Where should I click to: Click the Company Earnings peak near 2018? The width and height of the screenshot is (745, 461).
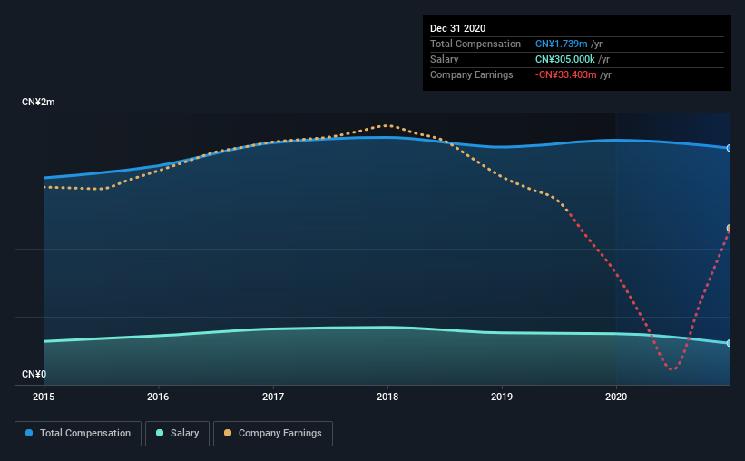click(387, 125)
